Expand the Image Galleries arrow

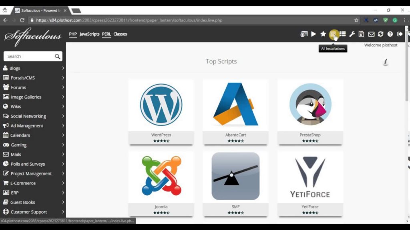coord(63,97)
